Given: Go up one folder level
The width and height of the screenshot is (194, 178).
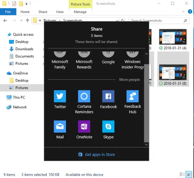Looking at the screenshot, I should click(x=27, y=21).
